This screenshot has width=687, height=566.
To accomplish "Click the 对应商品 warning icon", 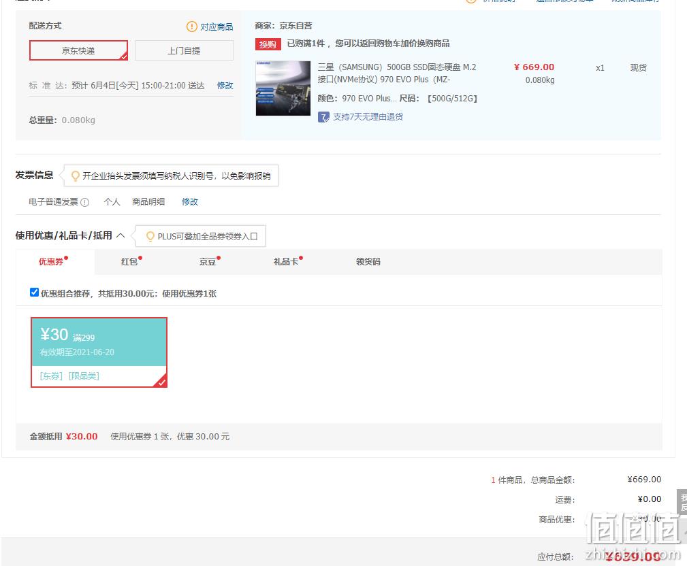I will click(191, 27).
